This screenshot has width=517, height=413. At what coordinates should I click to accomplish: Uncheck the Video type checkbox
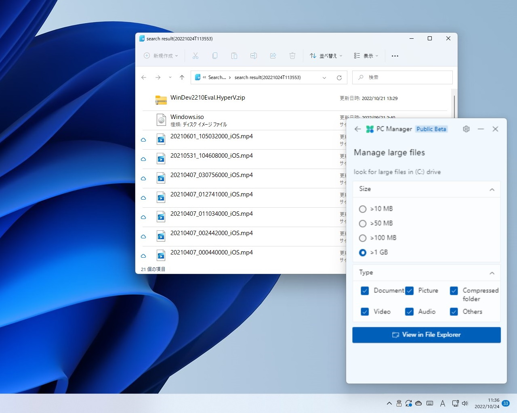(x=365, y=312)
